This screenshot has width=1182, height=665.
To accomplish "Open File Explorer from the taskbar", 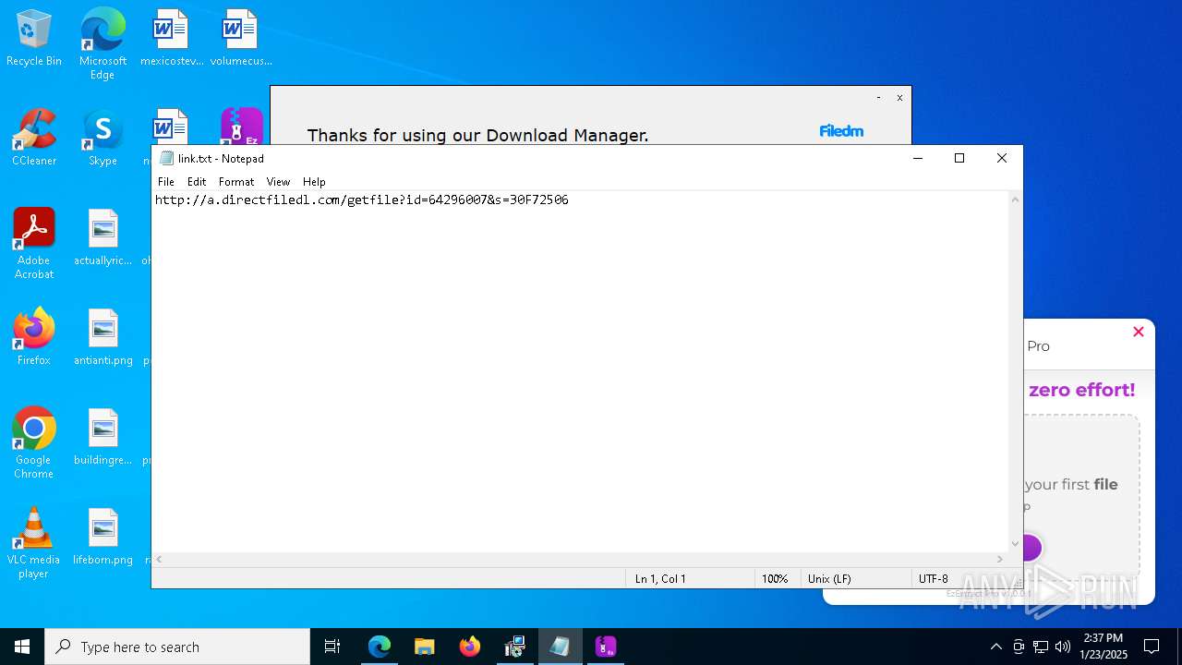I will (424, 647).
